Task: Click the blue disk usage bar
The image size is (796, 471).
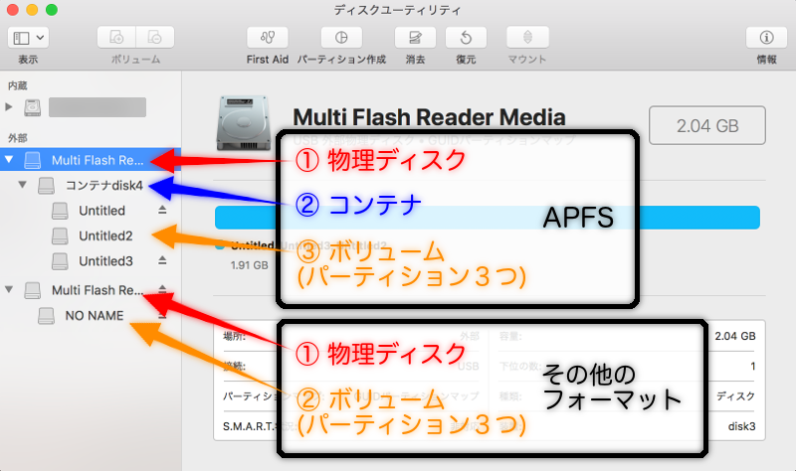Action: (488, 218)
